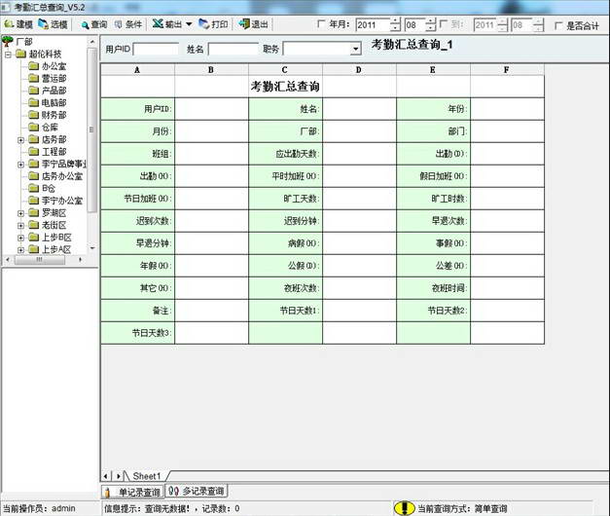
Task: Click the tree horizontal scrollbar thumb
Action: coord(39,259)
